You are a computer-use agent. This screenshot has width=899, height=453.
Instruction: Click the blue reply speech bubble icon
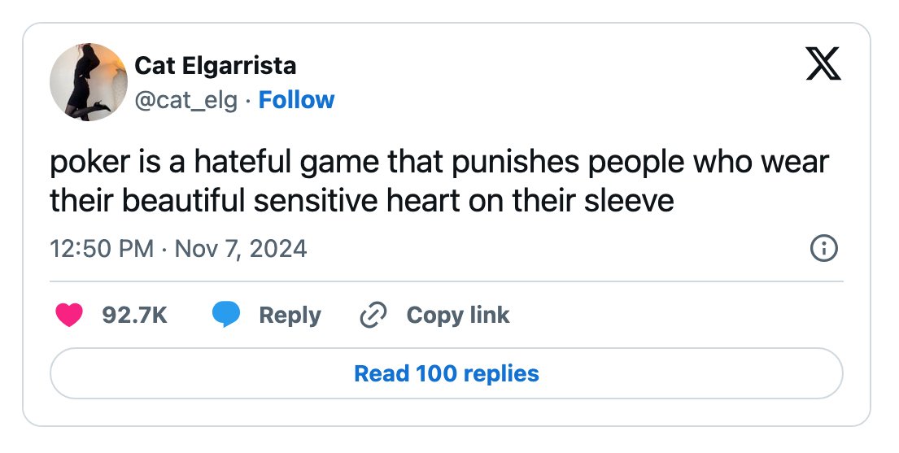pos(226,315)
